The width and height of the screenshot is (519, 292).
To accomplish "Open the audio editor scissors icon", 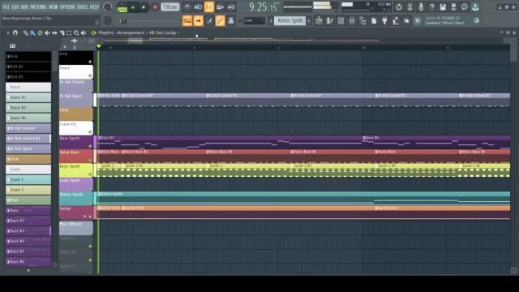I will 410,6.
